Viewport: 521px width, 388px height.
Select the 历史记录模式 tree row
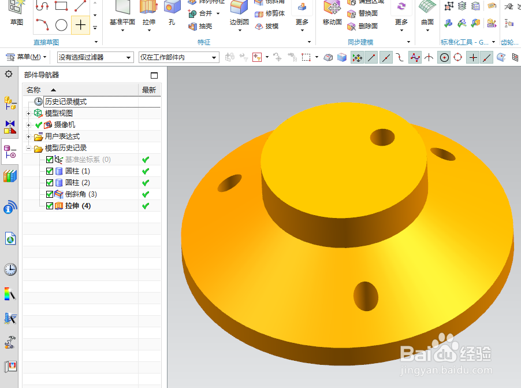pyautogui.click(x=92, y=102)
